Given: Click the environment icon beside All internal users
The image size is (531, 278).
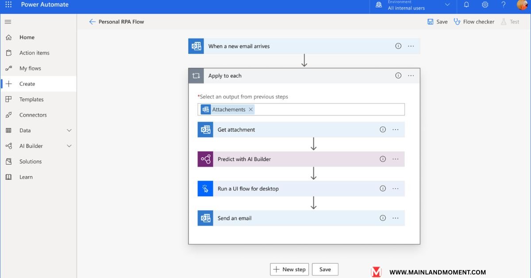Looking at the screenshot, I should [x=379, y=5].
